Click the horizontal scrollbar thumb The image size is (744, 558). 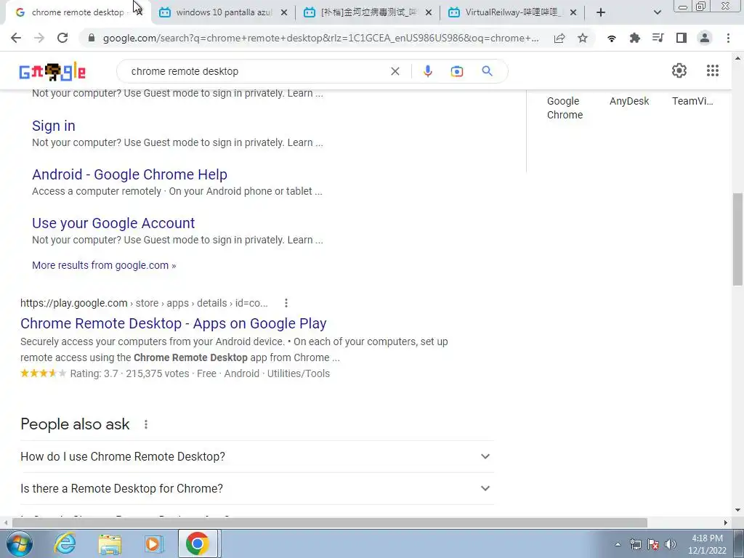[x=330, y=522]
